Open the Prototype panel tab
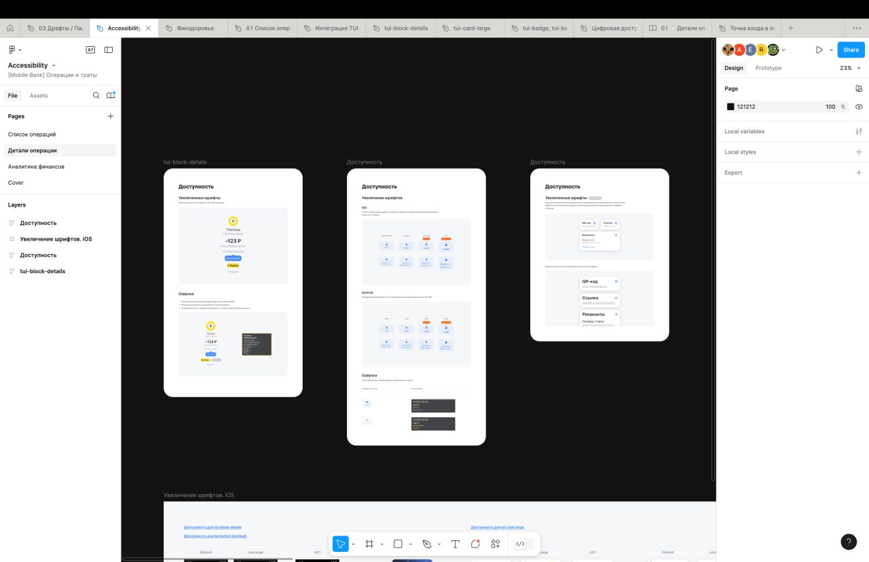This screenshot has height=562, width=869. pyautogui.click(x=769, y=68)
